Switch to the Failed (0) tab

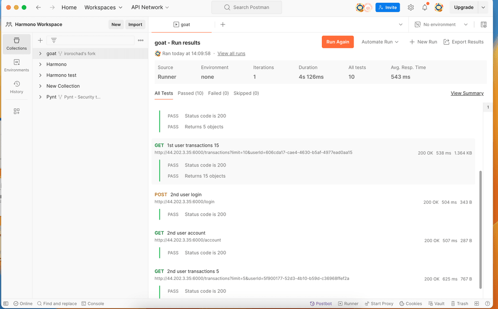(x=218, y=93)
